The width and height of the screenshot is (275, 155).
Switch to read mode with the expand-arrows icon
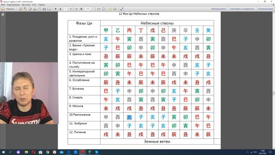pos(122,9)
